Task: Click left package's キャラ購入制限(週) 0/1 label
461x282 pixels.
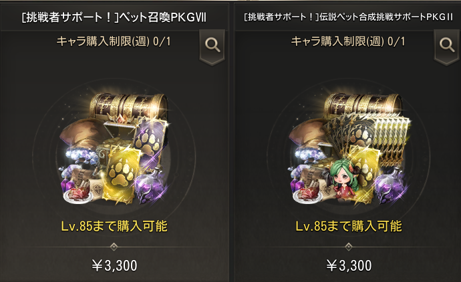Action: click(114, 41)
